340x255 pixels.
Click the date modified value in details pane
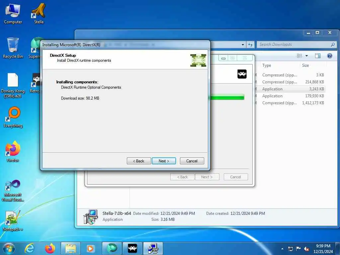178,213
